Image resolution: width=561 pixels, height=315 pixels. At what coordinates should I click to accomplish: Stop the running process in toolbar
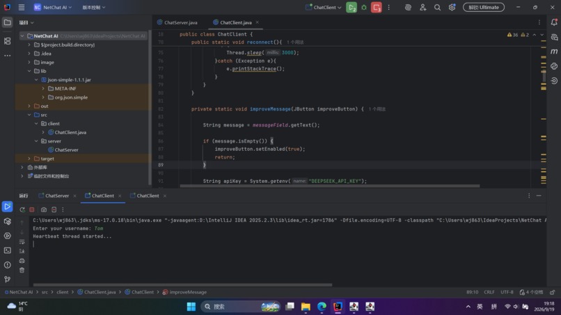376,7
